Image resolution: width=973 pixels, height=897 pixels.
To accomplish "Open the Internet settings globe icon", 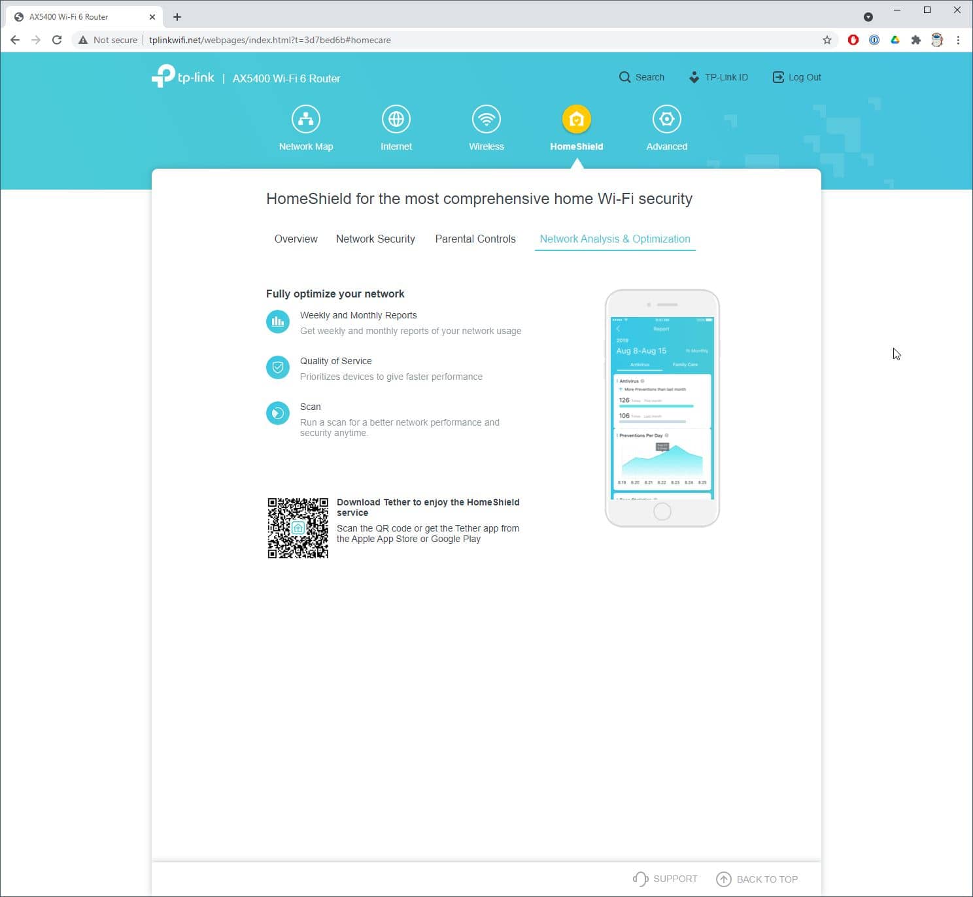I will pyautogui.click(x=396, y=119).
